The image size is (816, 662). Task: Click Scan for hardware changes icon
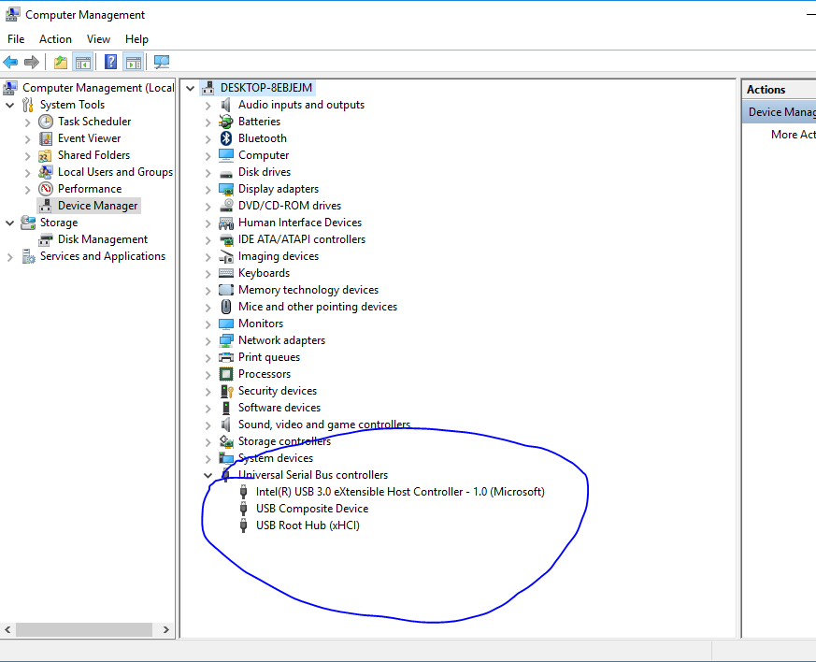[162, 63]
